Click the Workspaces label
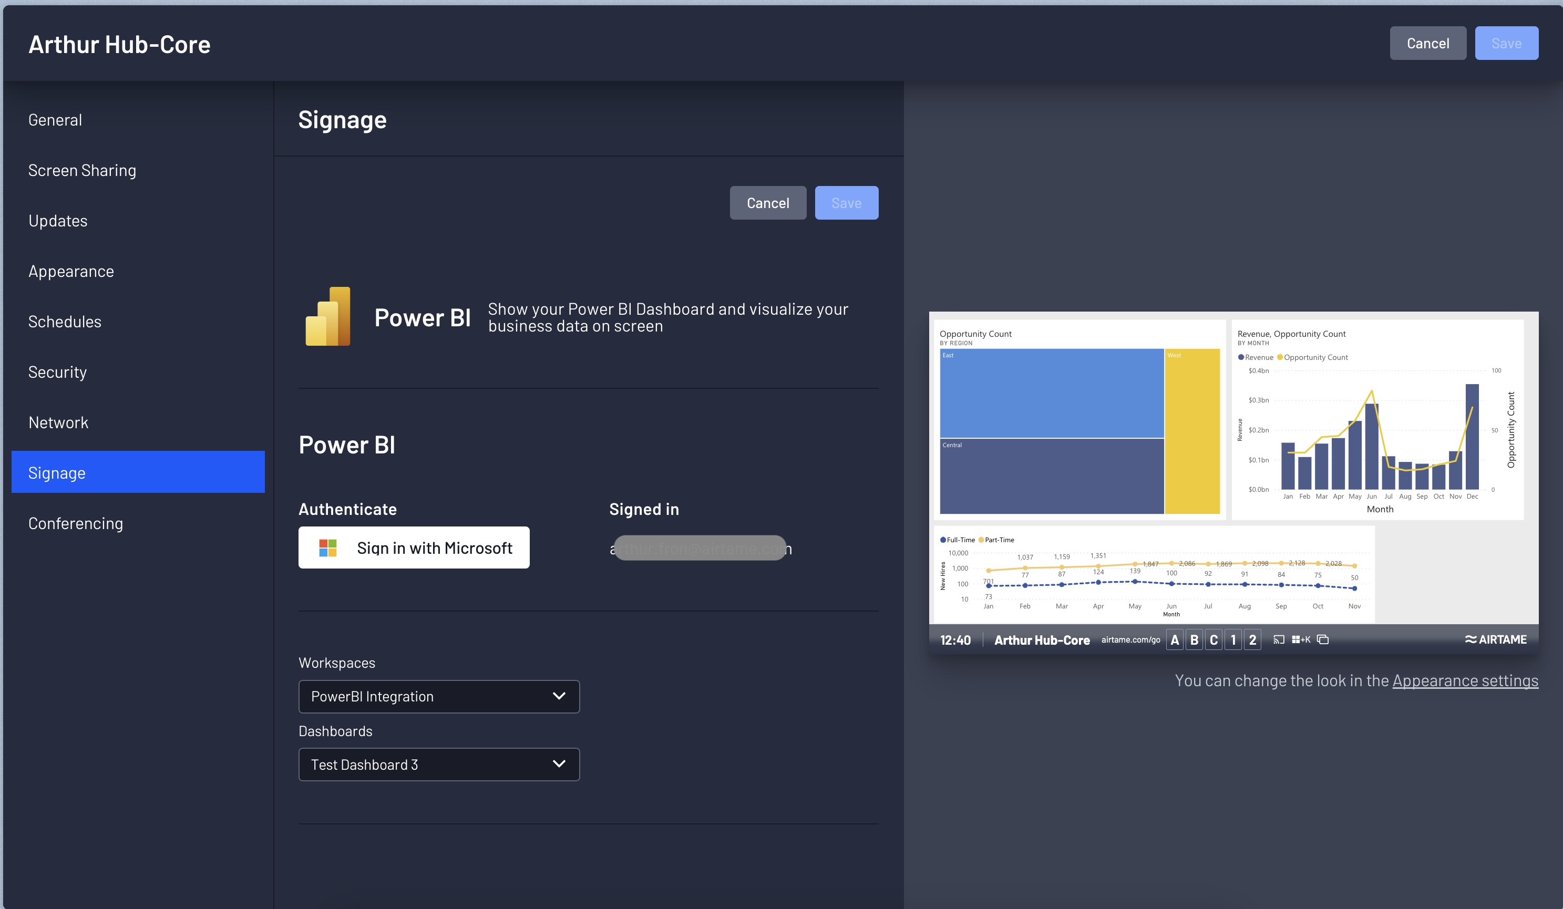The width and height of the screenshot is (1563, 909). tap(337, 663)
